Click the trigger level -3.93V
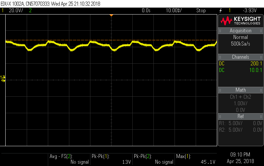 tap(250, 11)
